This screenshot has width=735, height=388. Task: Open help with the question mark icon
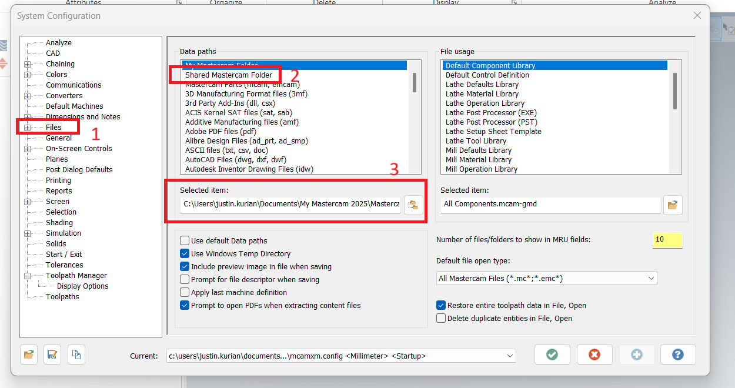point(678,354)
